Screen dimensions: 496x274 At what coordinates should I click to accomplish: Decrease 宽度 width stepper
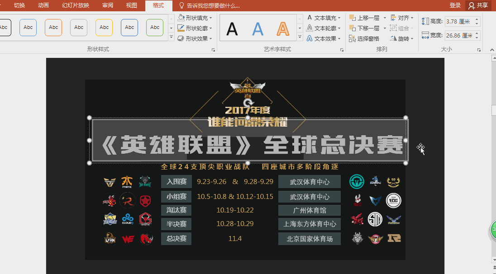tap(477, 38)
